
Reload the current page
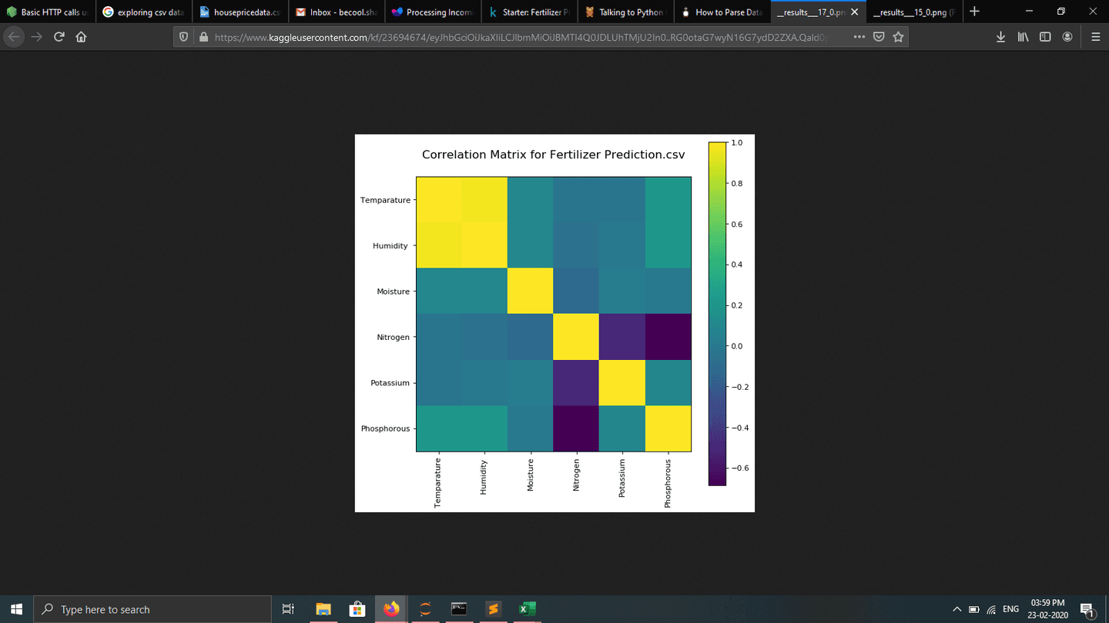point(59,37)
